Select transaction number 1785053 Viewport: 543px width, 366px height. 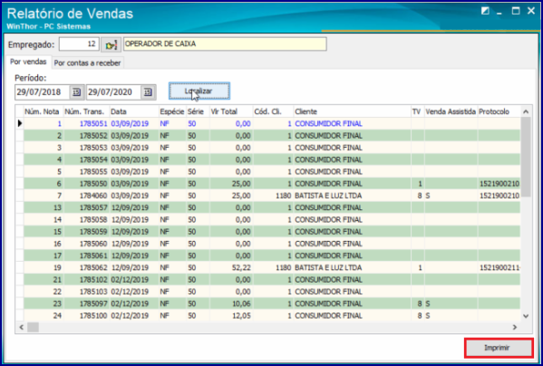point(93,148)
